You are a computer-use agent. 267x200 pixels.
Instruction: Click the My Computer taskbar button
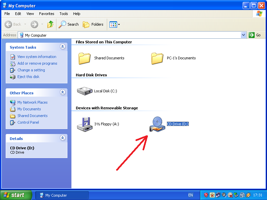click(x=62, y=195)
